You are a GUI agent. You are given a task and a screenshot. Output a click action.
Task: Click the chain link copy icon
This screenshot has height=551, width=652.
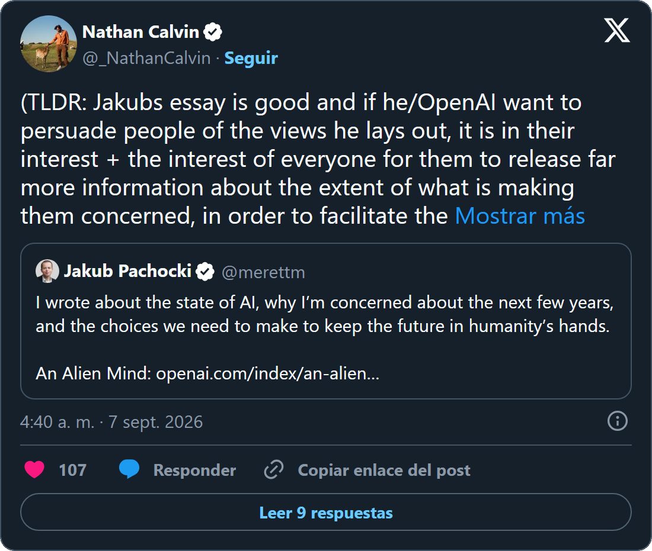click(274, 469)
